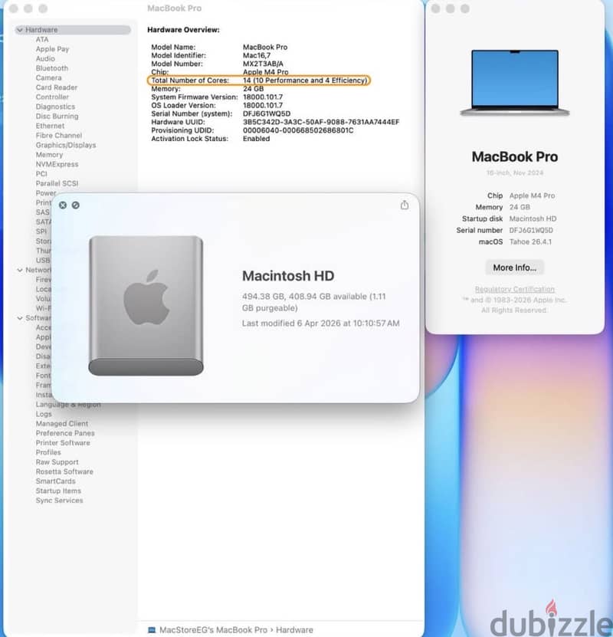Open More Info in About This Mac

click(514, 268)
